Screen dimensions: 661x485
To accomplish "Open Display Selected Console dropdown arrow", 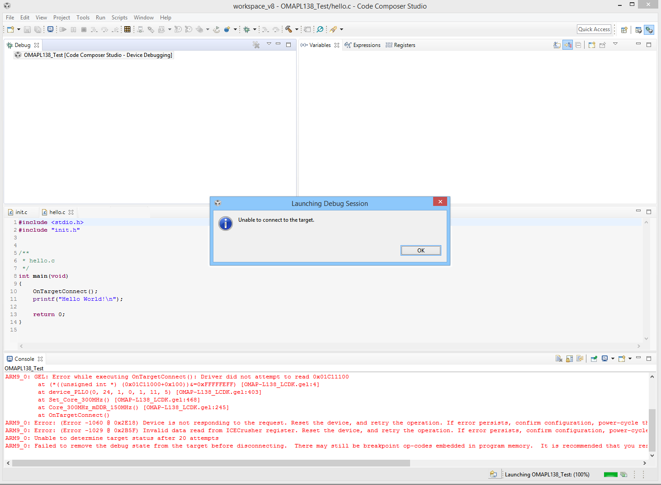I will pos(613,359).
